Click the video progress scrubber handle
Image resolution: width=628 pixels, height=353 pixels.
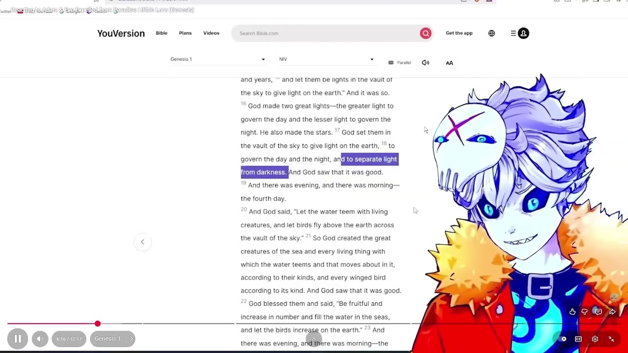[x=98, y=324]
